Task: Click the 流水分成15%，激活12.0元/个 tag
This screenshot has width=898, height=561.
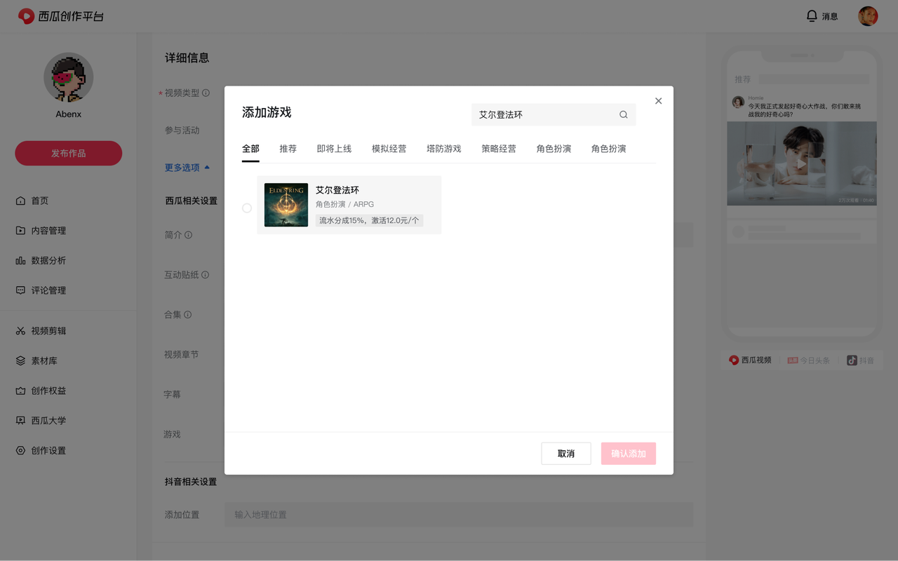Action: 369,220
